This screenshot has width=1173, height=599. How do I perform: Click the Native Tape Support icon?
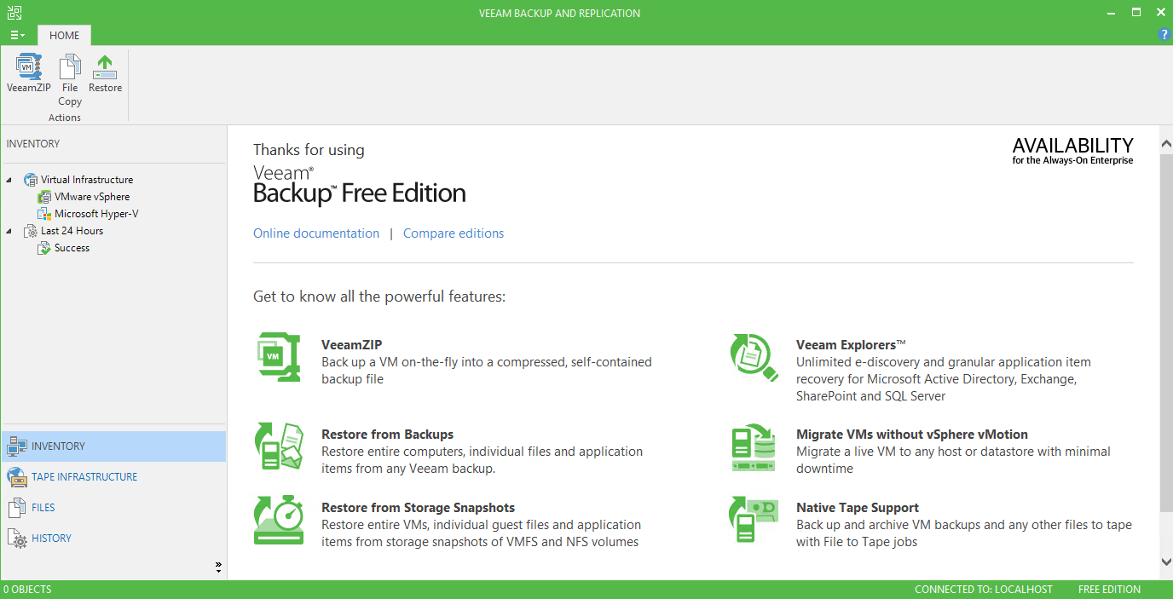point(754,520)
